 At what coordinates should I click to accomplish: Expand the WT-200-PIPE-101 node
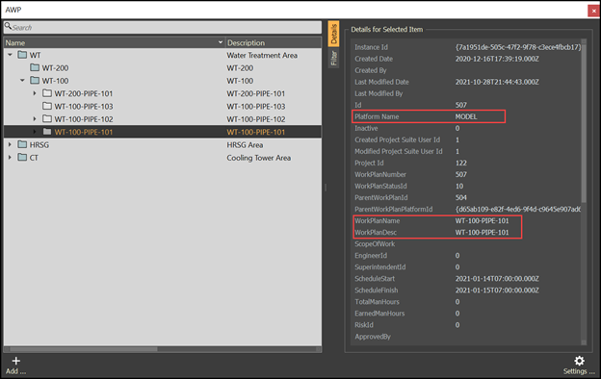point(35,93)
